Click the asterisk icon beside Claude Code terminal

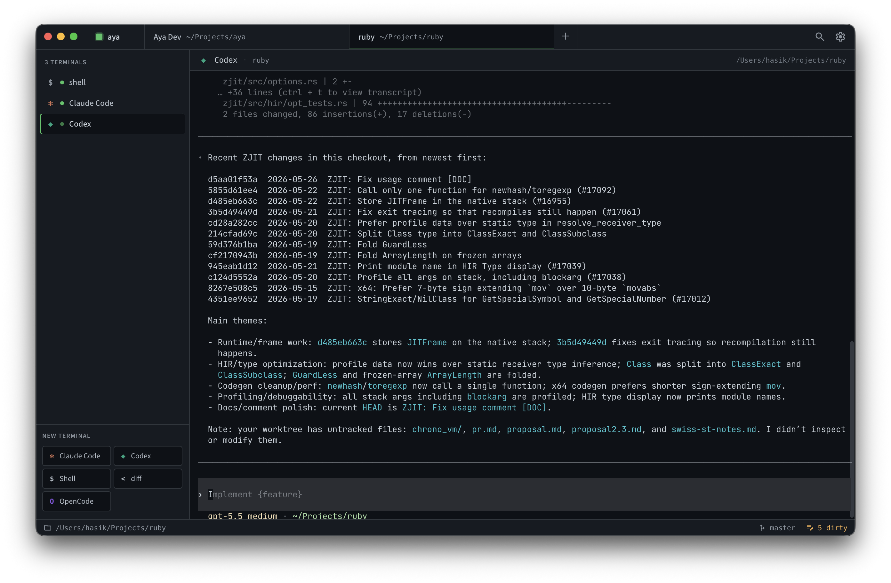pyautogui.click(x=51, y=103)
